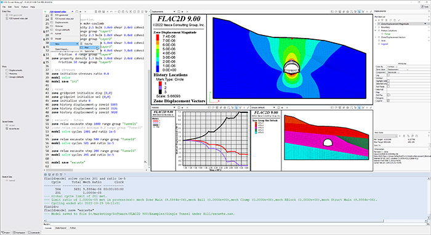Click the checkmark icon in Plot Item List toolbar
This screenshot has width=431, height=235.
pos(399,20)
